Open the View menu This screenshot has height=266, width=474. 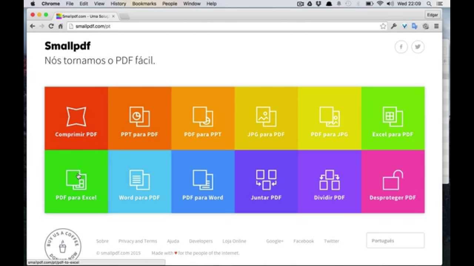(99, 4)
